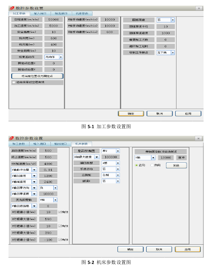
Task: Open 机床参数 tab in the Figure 5-1 dialog
Action: pyautogui.click(x=82, y=14)
